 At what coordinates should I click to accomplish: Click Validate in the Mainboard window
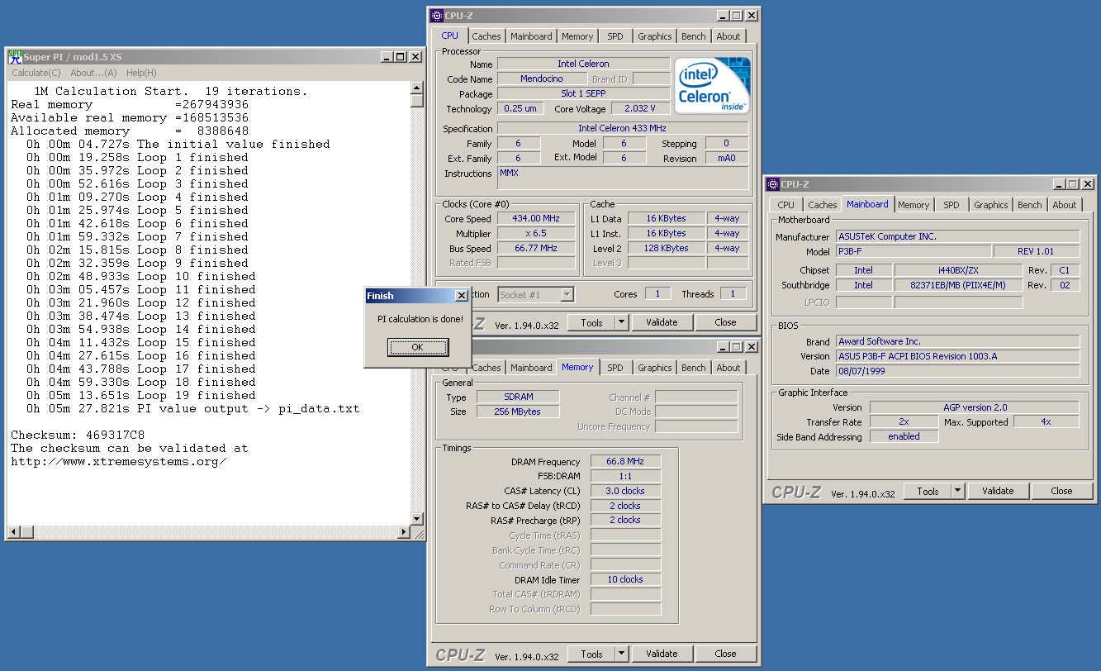click(x=998, y=491)
